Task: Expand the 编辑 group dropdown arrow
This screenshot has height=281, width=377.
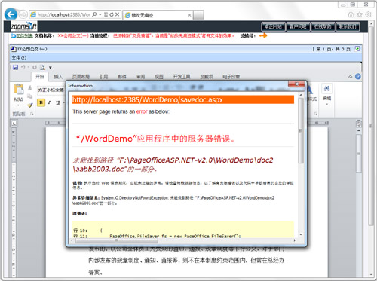Action: (x=326, y=104)
